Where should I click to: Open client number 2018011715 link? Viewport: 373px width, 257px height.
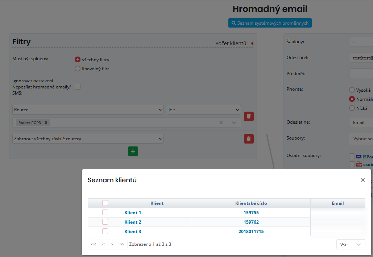251,231
